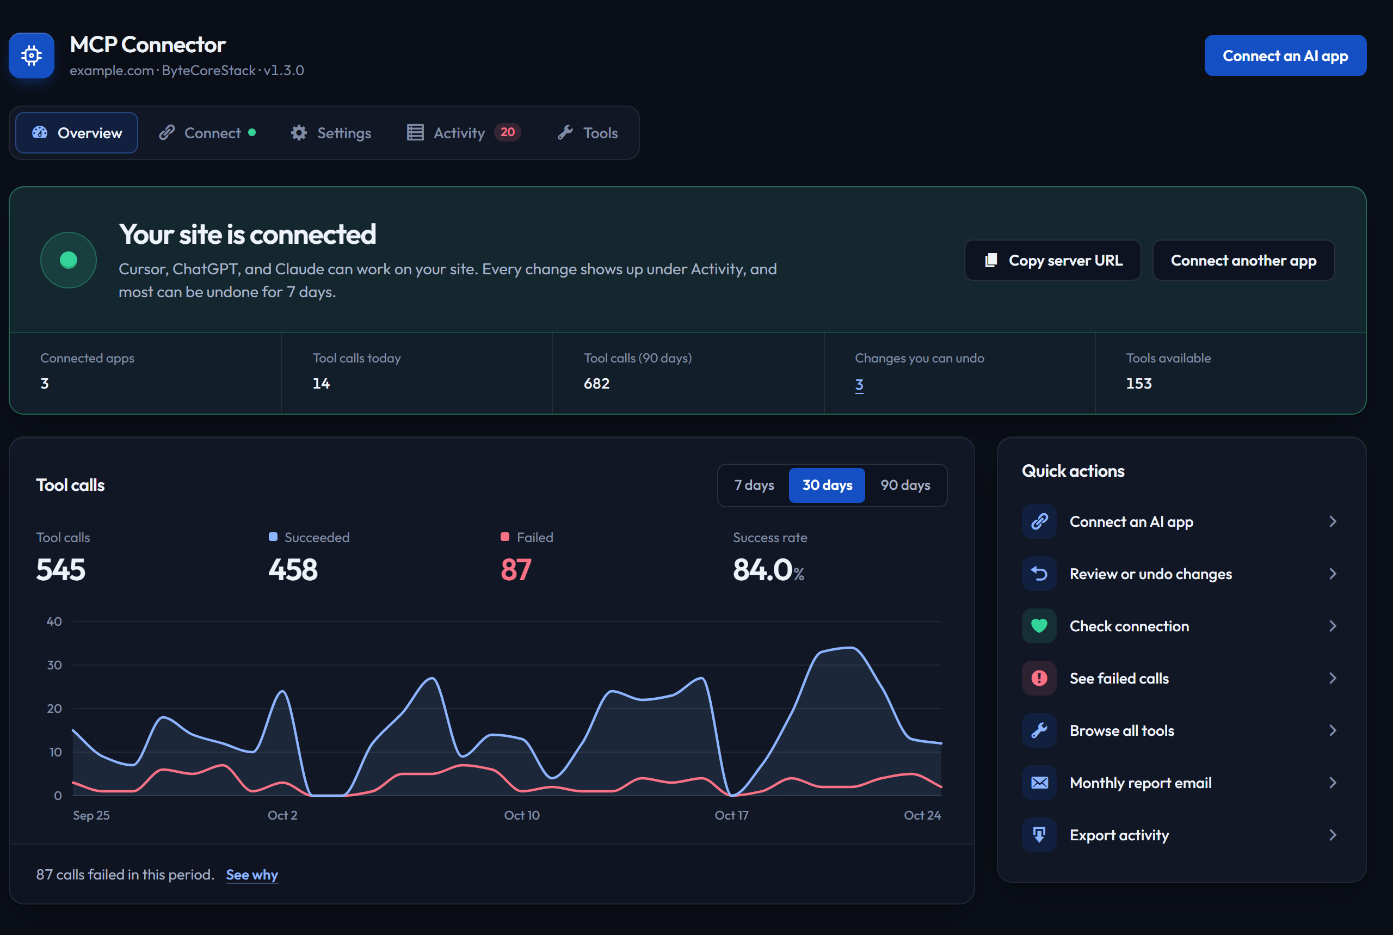Open chevron on See failed calls row
Image resolution: width=1393 pixels, height=935 pixels.
(x=1333, y=678)
